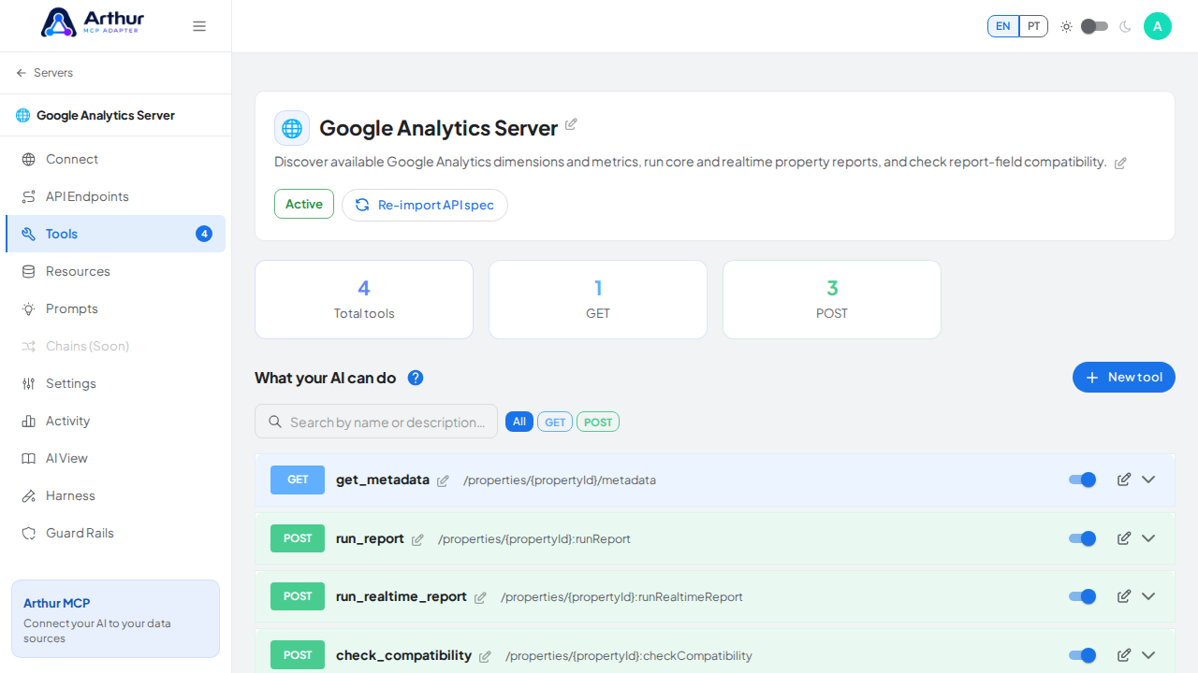Focus the search by name or description field

(x=376, y=422)
